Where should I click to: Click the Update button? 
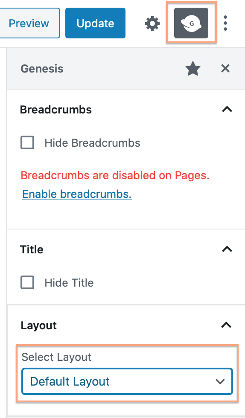tap(95, 23)
